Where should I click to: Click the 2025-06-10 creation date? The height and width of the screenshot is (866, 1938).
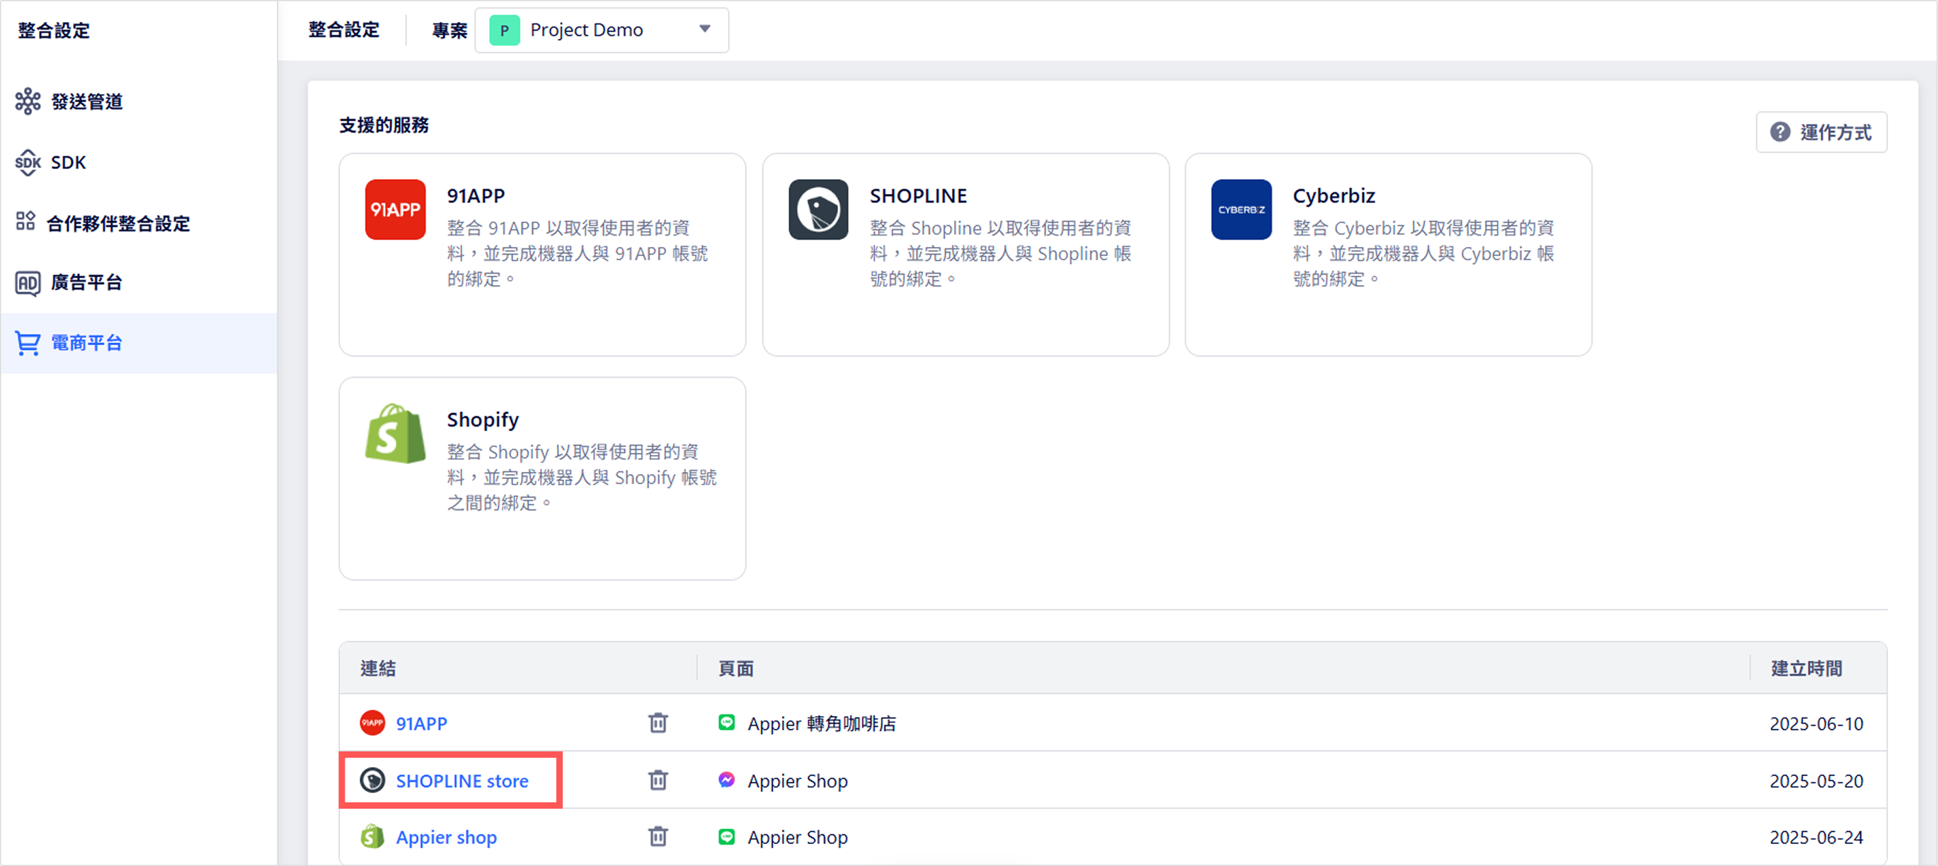[1816, 723]
